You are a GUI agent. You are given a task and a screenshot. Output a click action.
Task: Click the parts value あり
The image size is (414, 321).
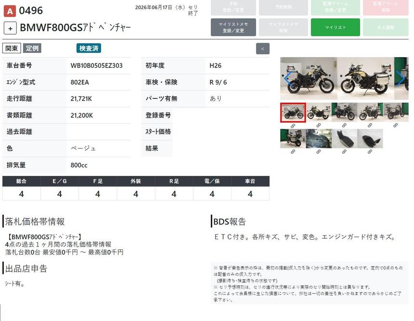[x=216, y=99]
